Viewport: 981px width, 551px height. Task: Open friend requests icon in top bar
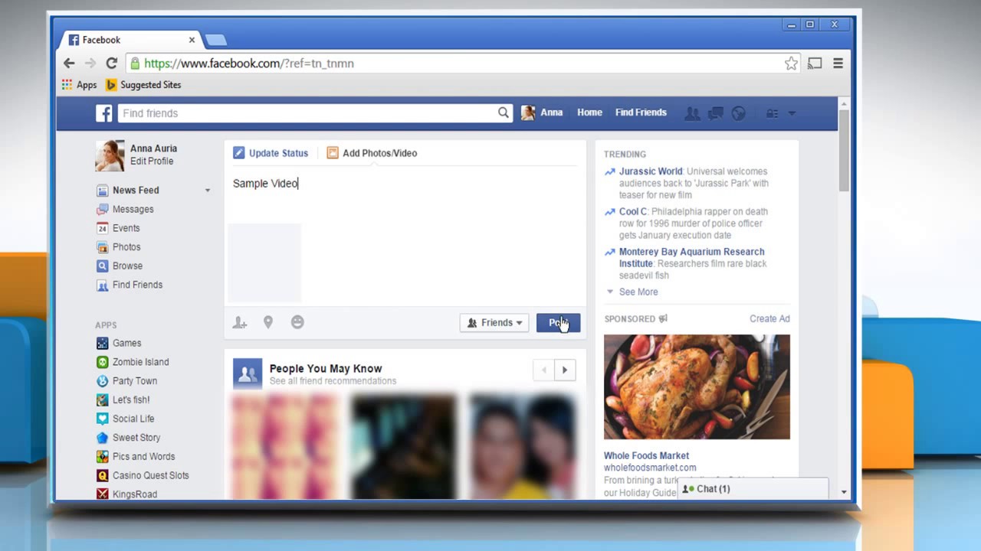click(x=692, y=113)
